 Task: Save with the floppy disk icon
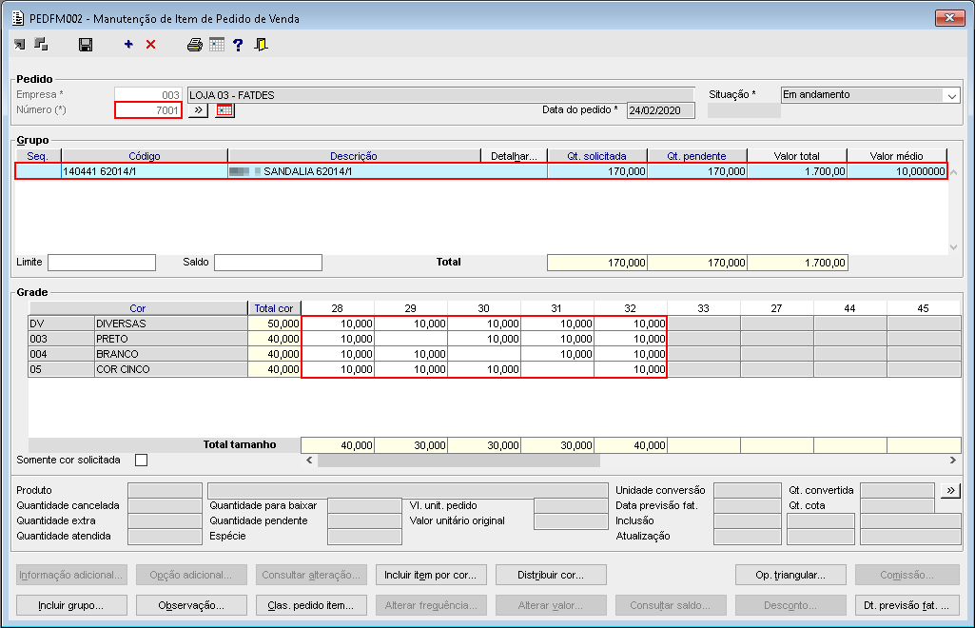click(x=86, y=44)
